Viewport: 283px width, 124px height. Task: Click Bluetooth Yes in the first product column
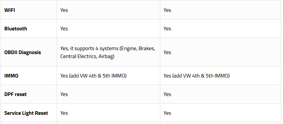point(64,29)
